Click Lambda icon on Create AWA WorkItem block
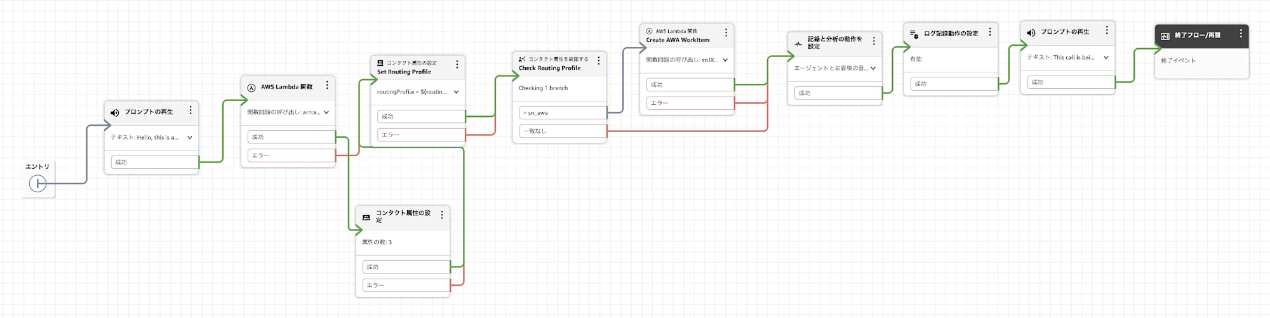 650,31
